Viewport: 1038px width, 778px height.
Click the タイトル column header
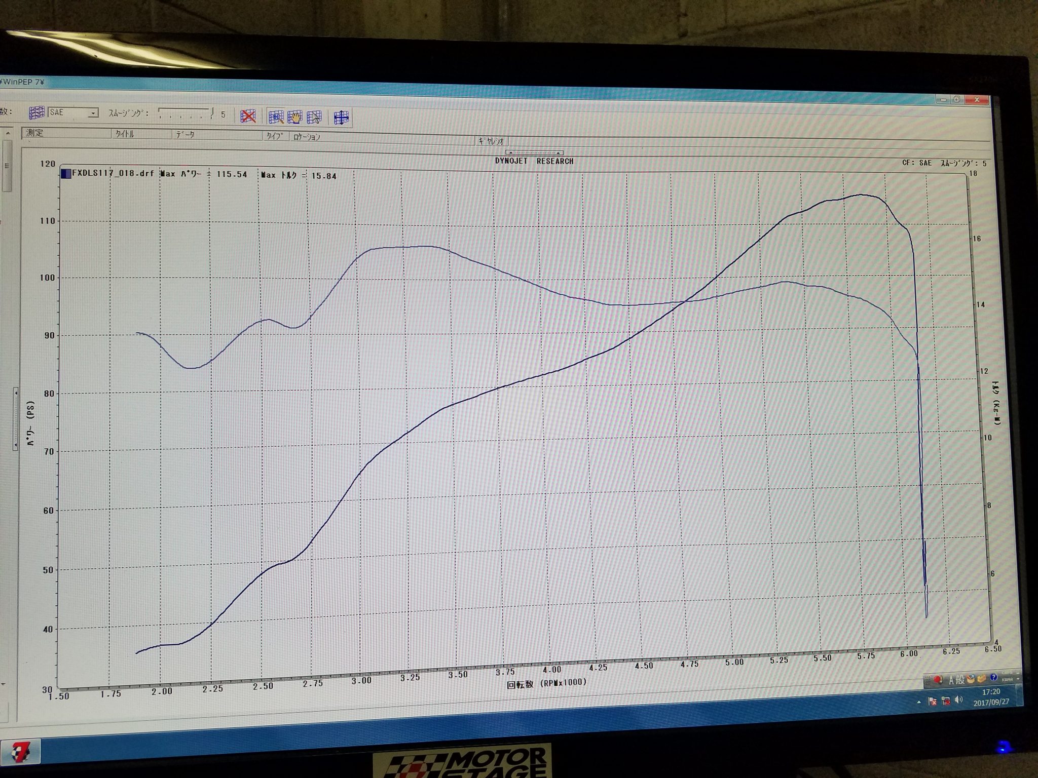142,134
